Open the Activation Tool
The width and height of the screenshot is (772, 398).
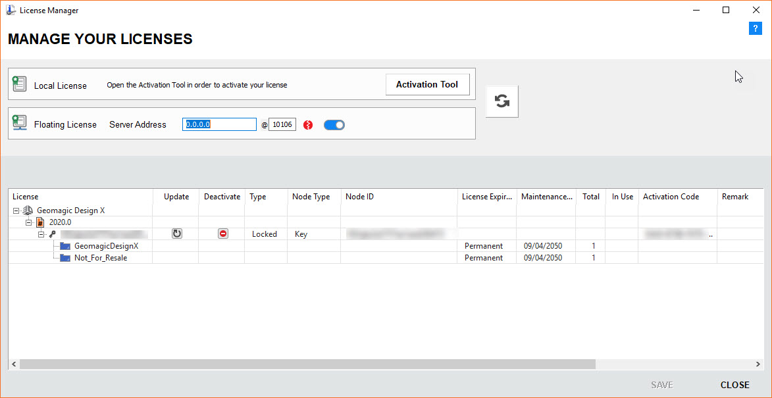point(427,84)
